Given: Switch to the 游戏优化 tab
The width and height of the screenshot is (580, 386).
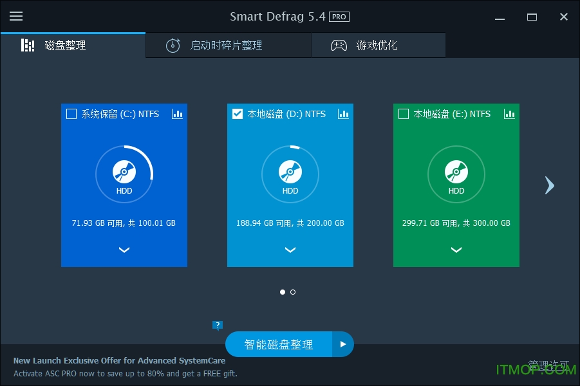Looking at the screenshot, I should 379,45.
